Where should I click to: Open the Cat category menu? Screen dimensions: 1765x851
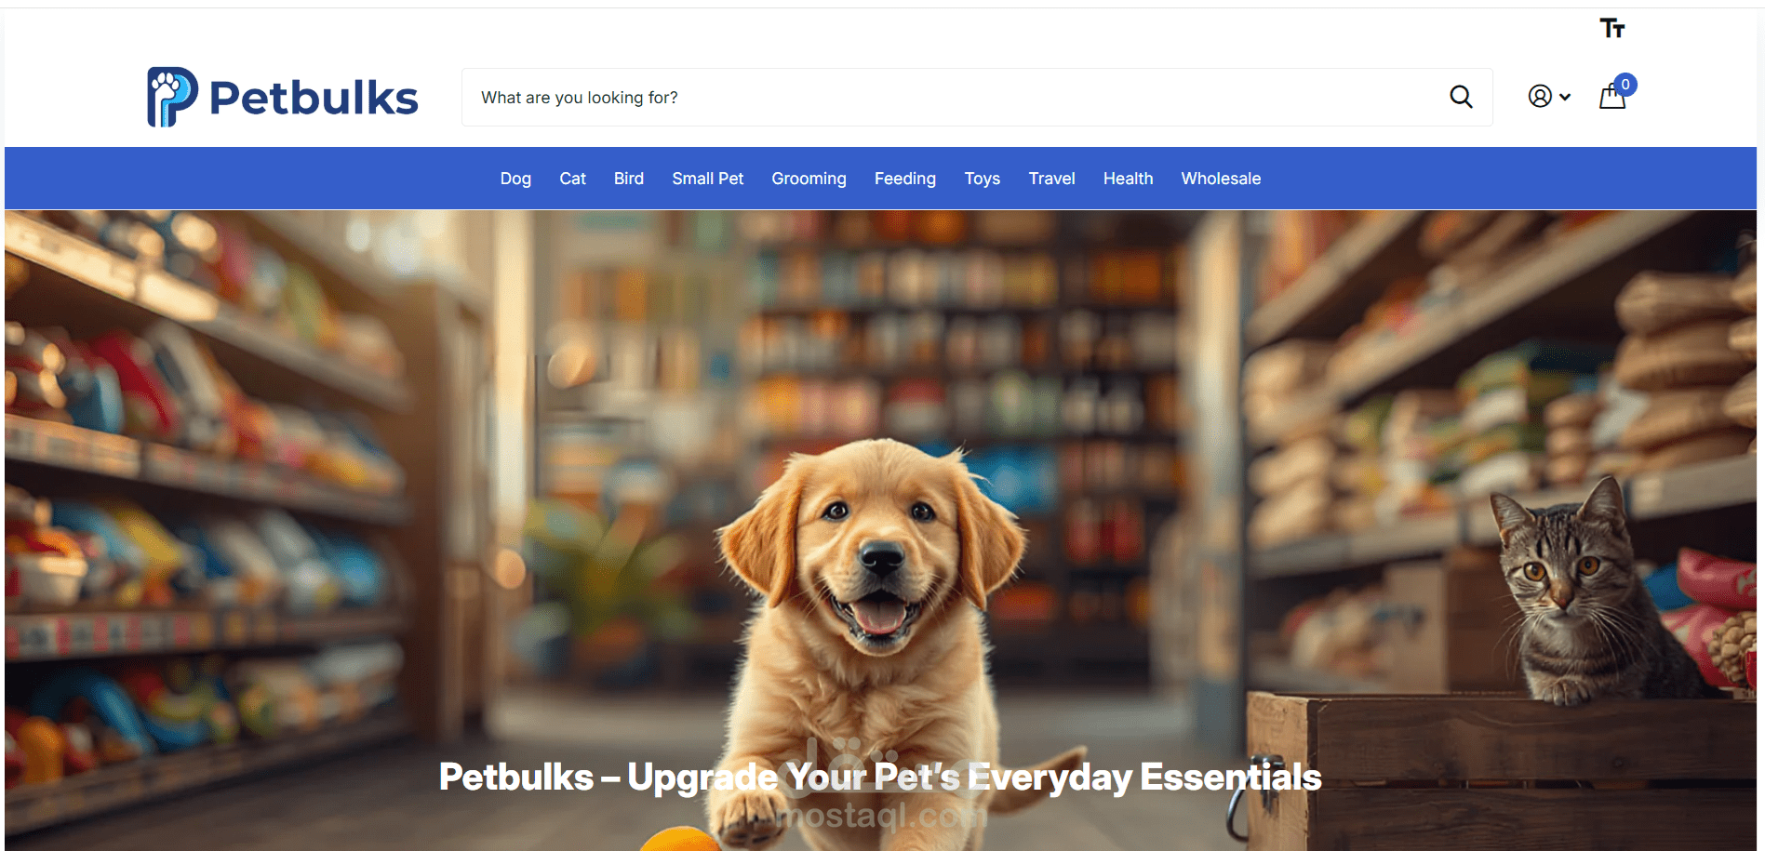[572, 179]
